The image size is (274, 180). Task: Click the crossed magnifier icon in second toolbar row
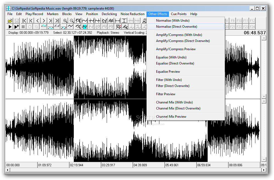click(x=78, y=27)
